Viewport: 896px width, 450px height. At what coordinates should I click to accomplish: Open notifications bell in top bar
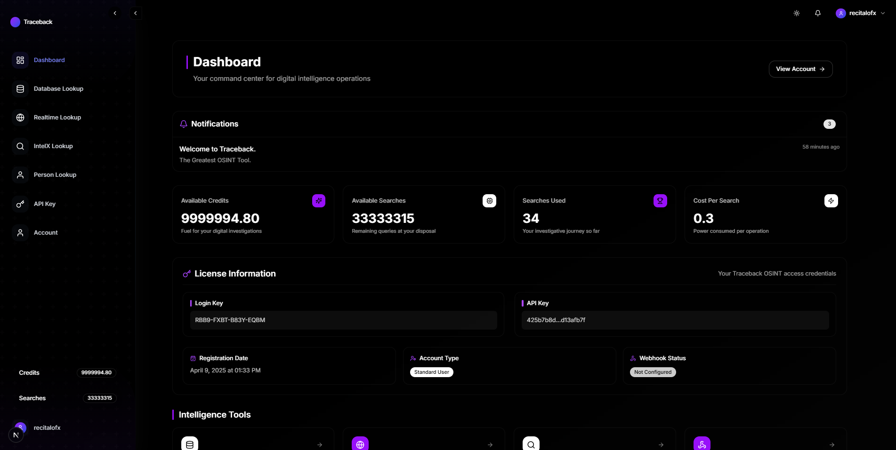click(818, 13)
